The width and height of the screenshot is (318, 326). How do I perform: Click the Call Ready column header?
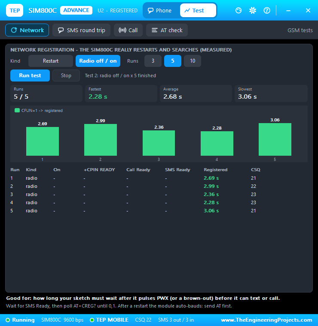point(138,170)
